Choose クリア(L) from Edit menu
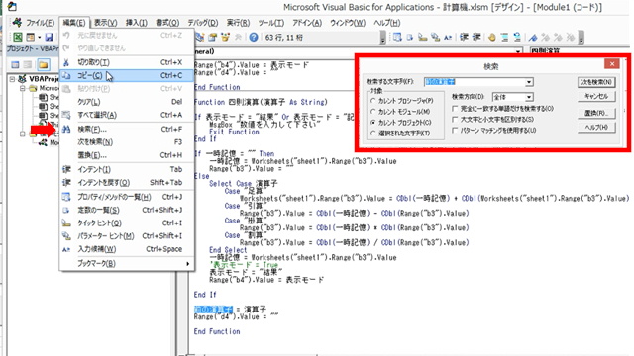The height and width of the screenshot is (356, 634). [x=127, y=102]
